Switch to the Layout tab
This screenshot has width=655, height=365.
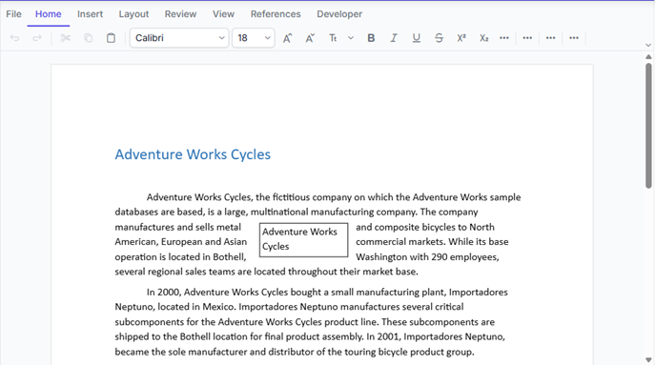point(133,13)
